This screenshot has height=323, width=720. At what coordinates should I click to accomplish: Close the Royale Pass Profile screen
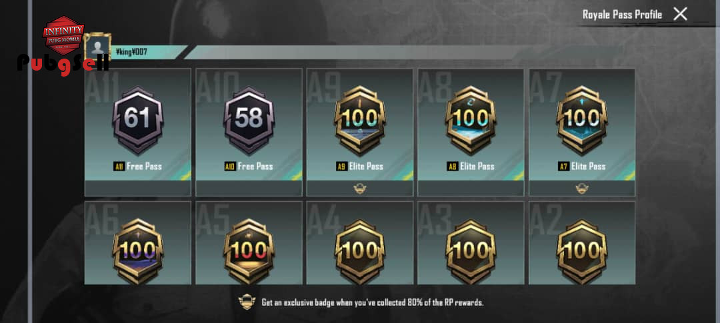(x=680, y=14)
